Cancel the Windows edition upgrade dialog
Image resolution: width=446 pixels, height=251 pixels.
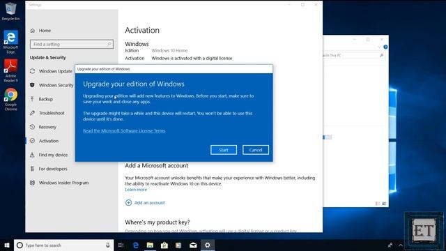pos(256,150)
